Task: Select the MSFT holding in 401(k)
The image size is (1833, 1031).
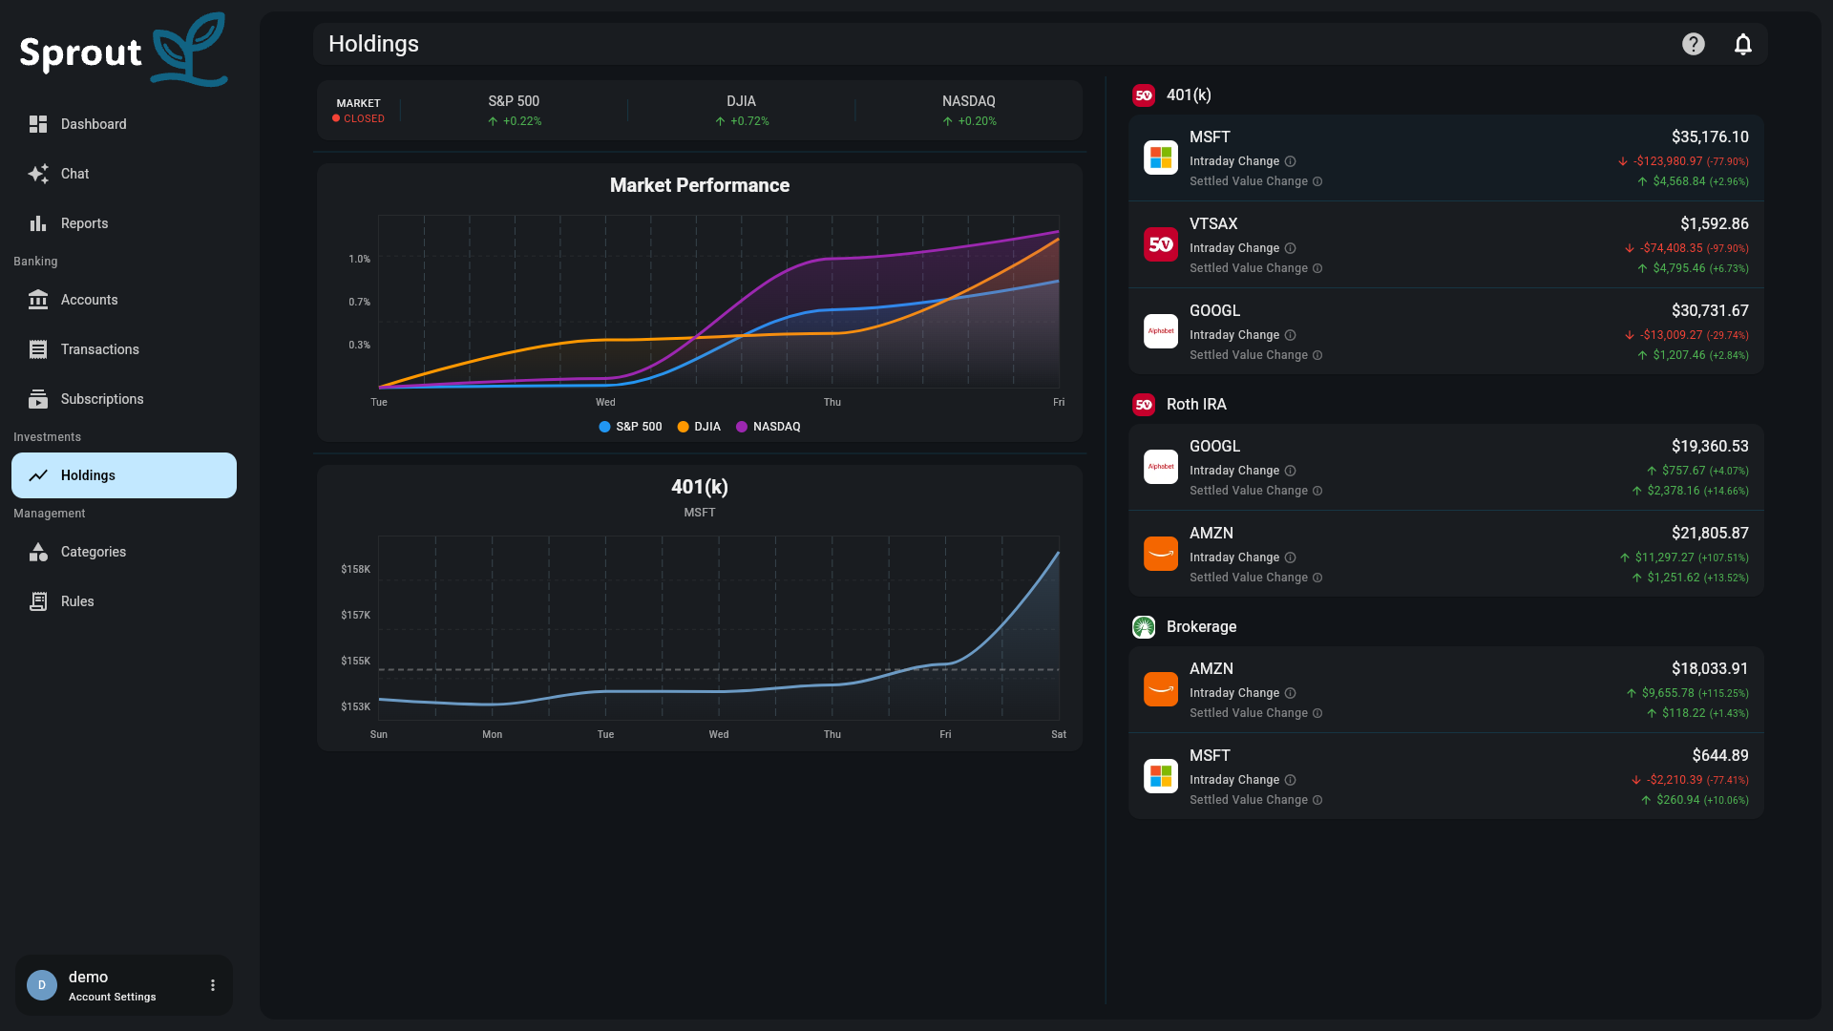Action: pyautogui.click(x=1446, y=158)
